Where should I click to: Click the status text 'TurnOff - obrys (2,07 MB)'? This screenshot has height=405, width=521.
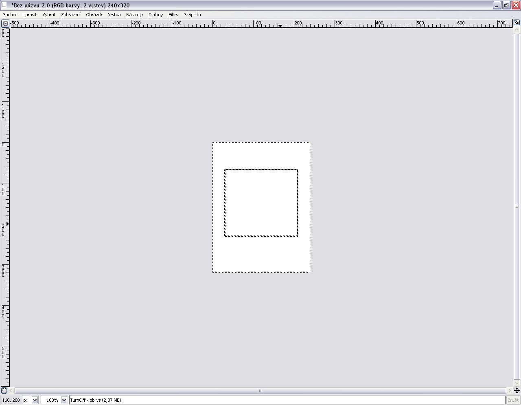click(x=96, y=400)
